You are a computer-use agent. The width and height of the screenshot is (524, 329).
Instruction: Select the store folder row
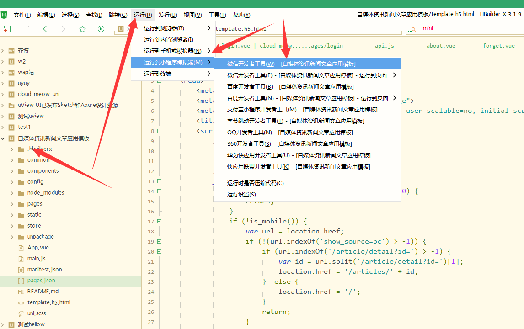(70, 226)
